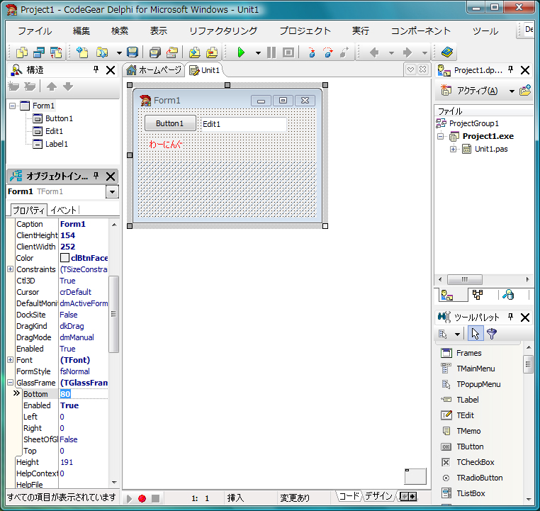Switch to the コード tab at bottom
Viewport: 540px width, 511px height.
(x=349, y=496)
